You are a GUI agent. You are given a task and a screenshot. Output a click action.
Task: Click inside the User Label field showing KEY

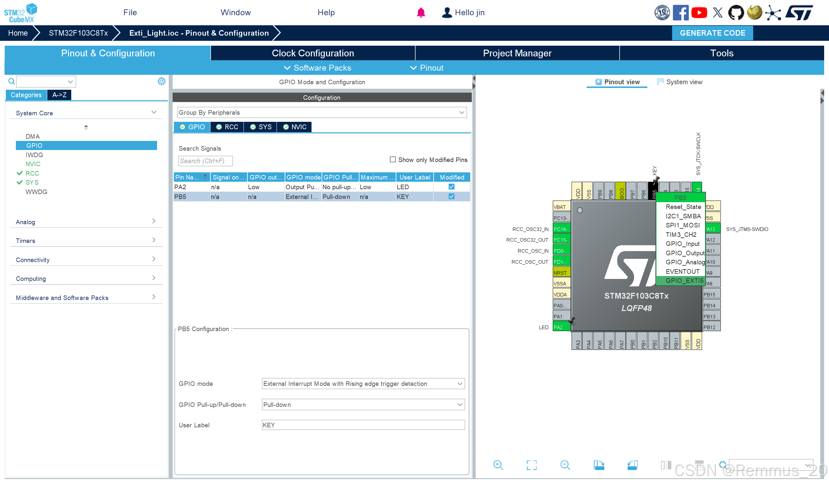point(362,425)
